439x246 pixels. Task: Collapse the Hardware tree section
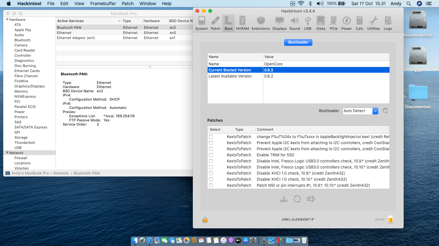7,20
